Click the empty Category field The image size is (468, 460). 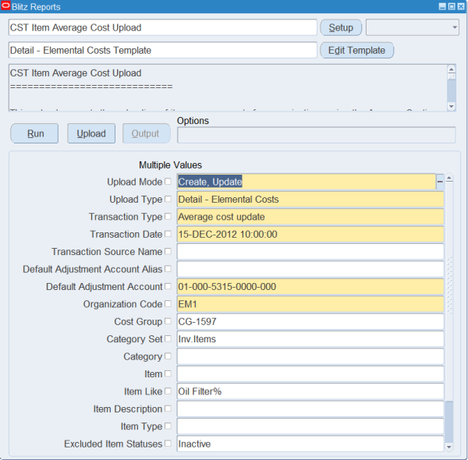(310, 356)
